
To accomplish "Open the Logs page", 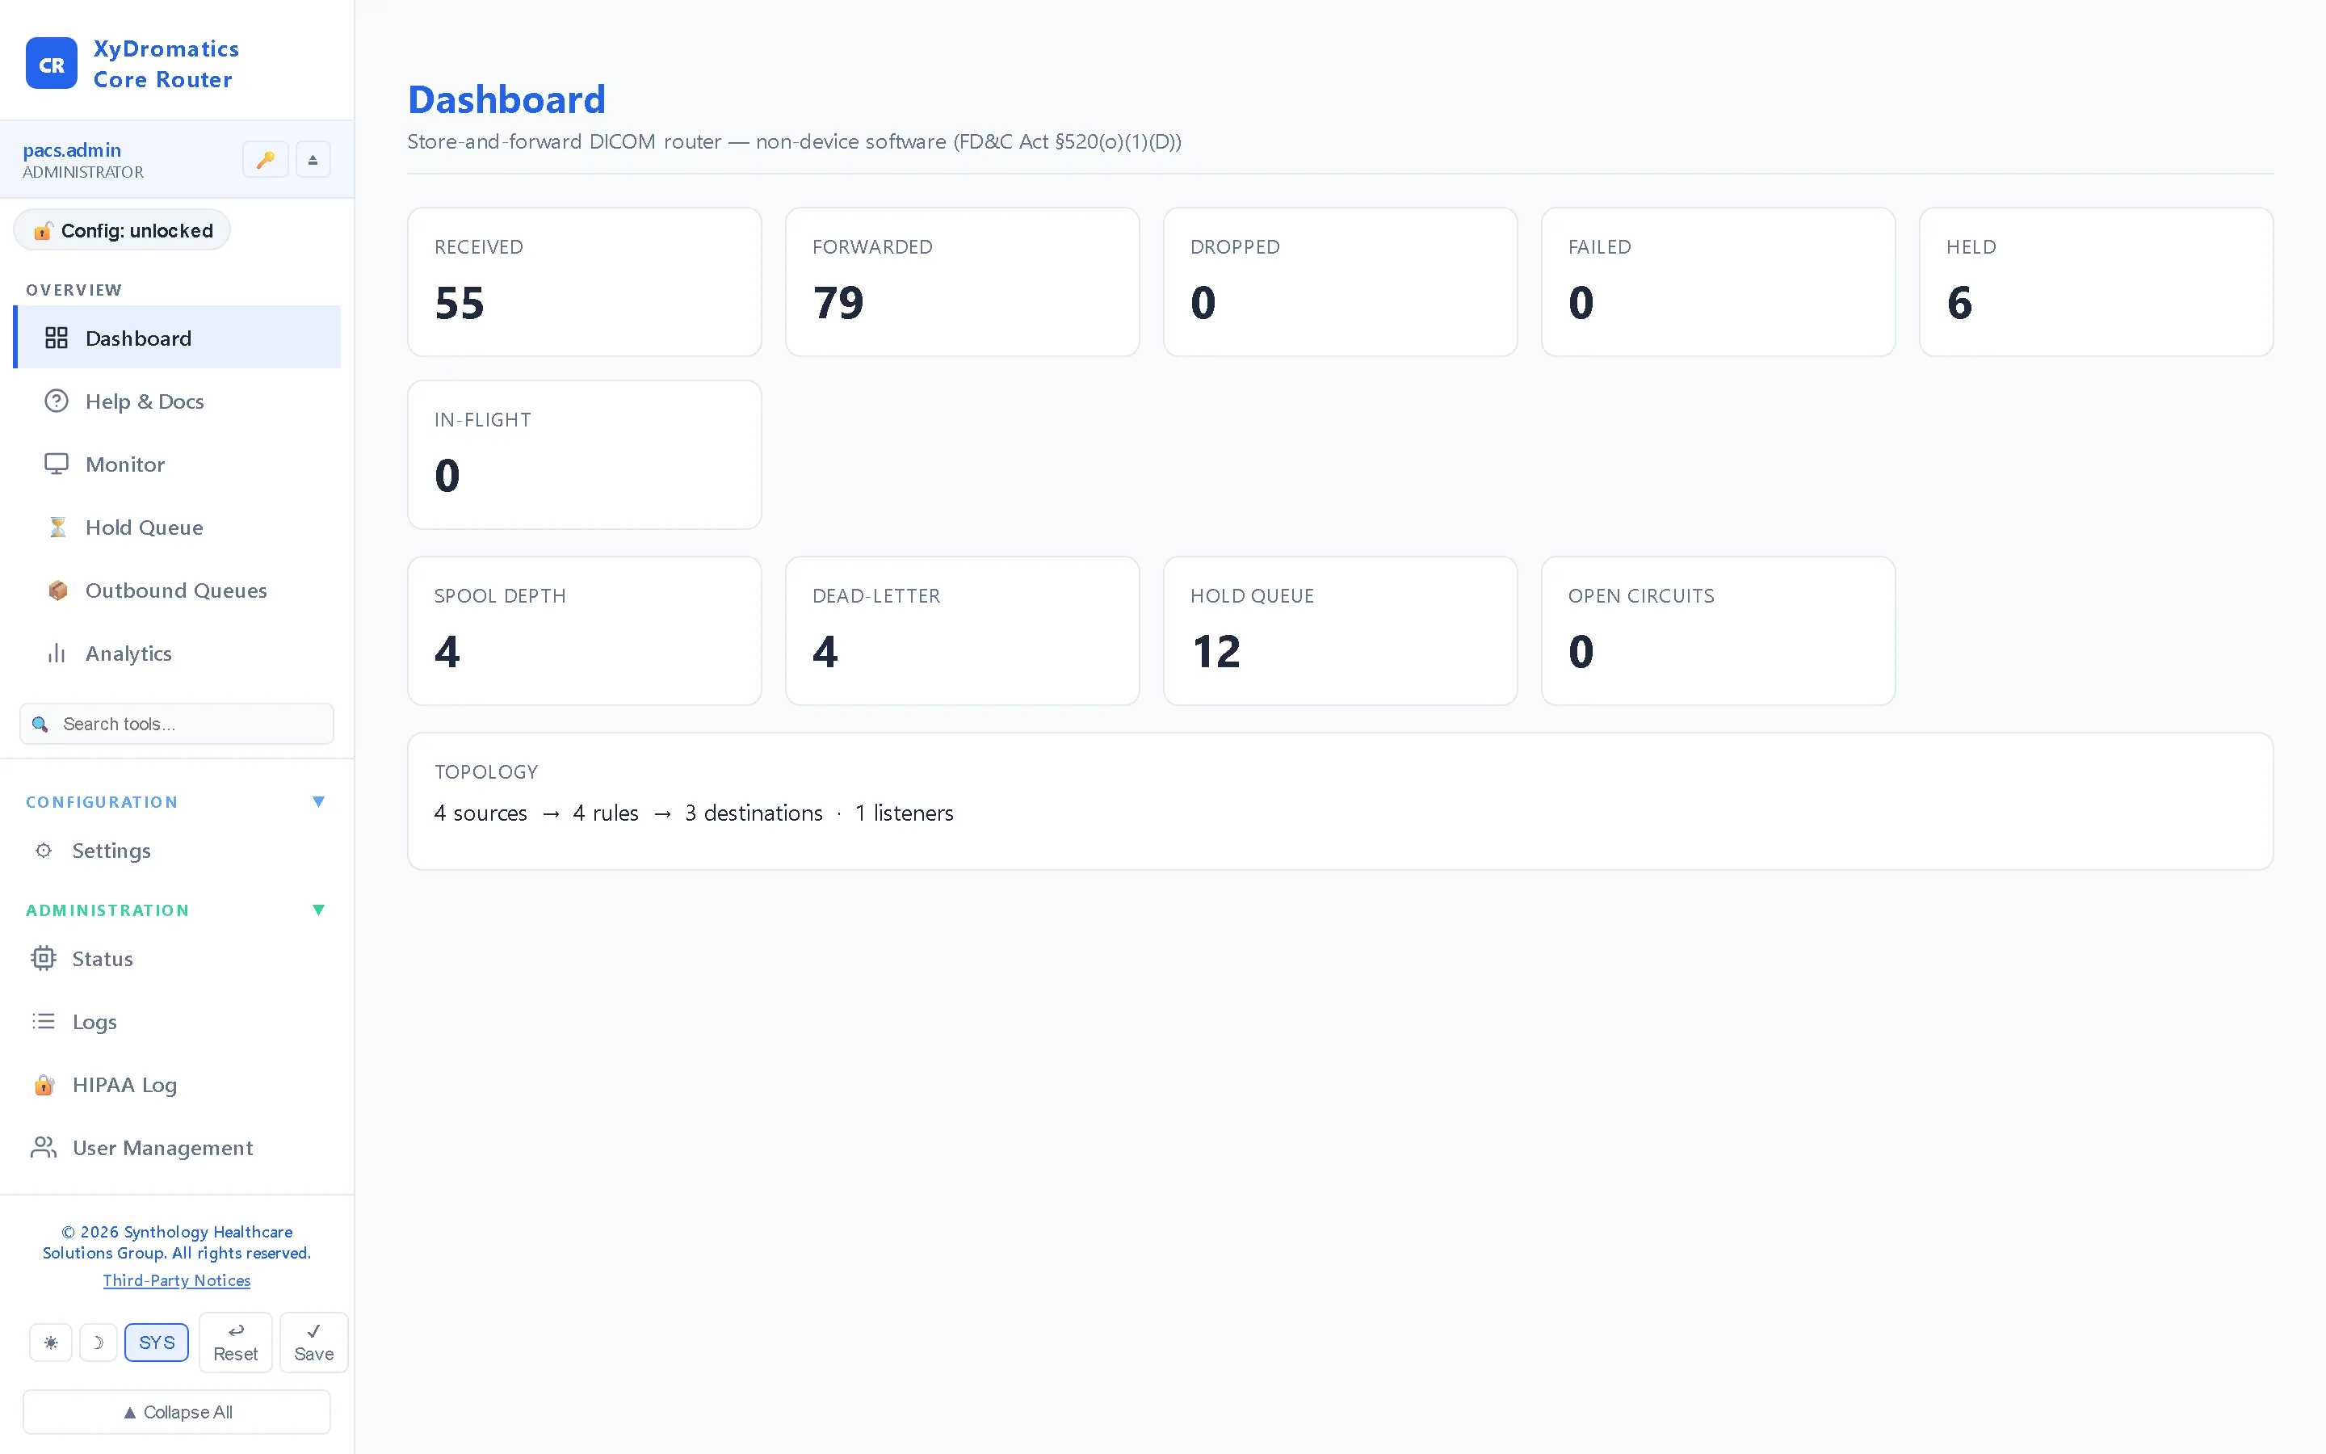I will coord(177,1021).
